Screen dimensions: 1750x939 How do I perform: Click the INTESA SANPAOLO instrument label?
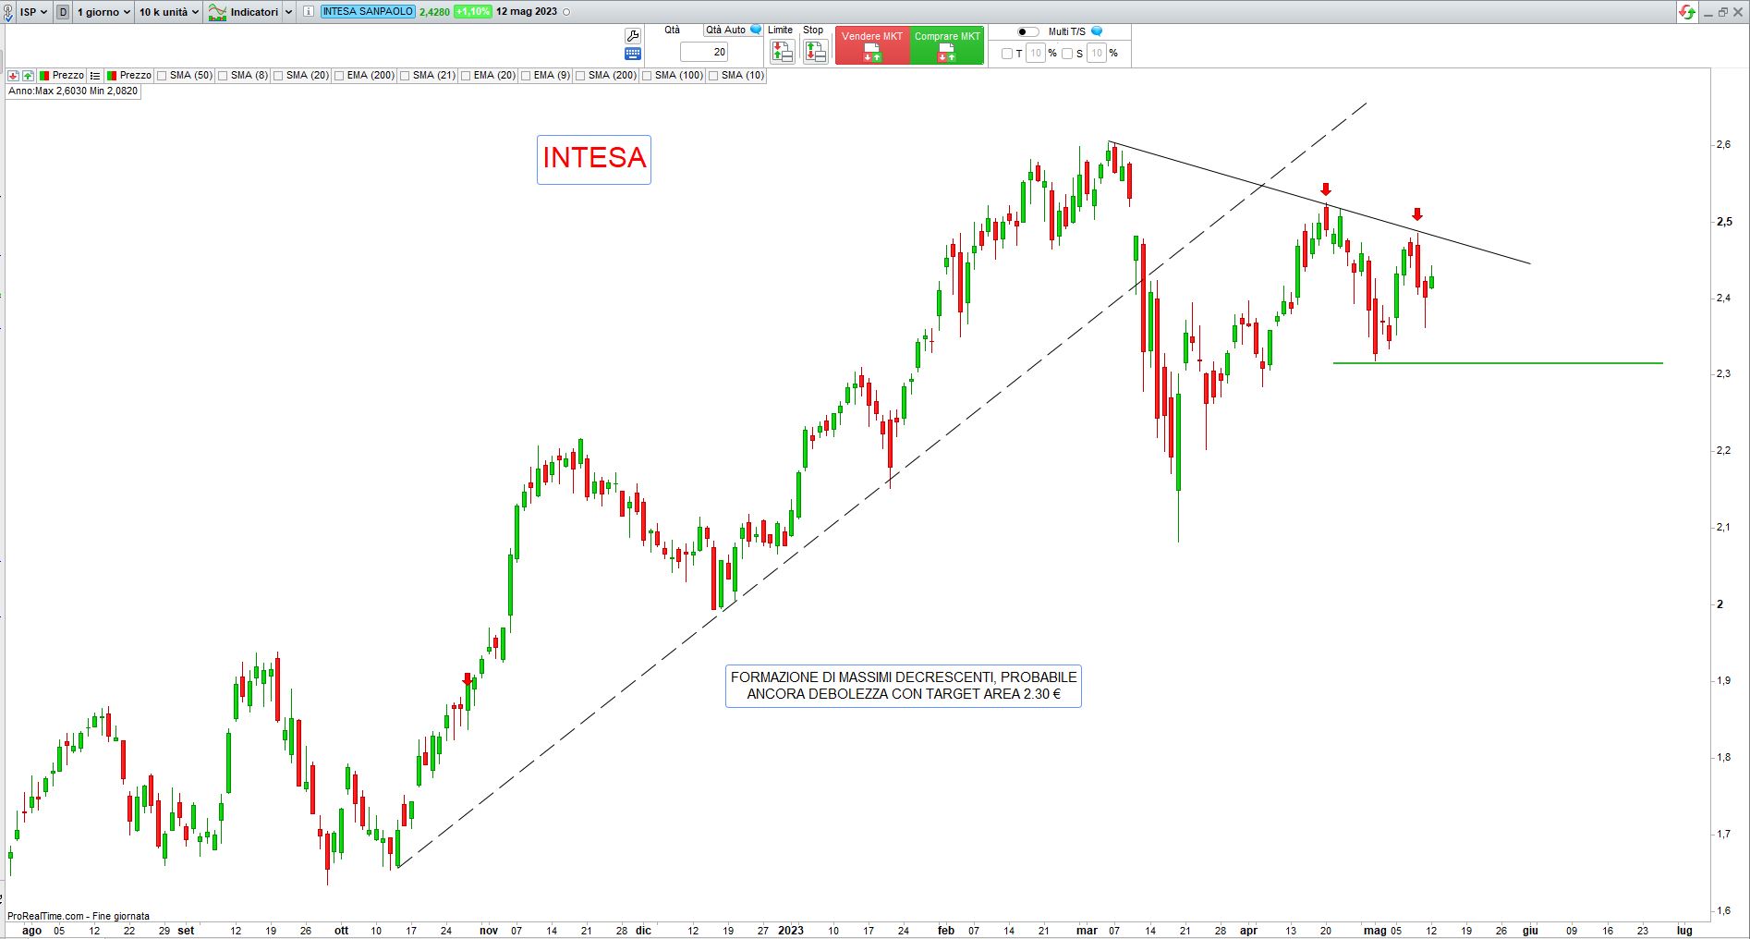point(368,12)
